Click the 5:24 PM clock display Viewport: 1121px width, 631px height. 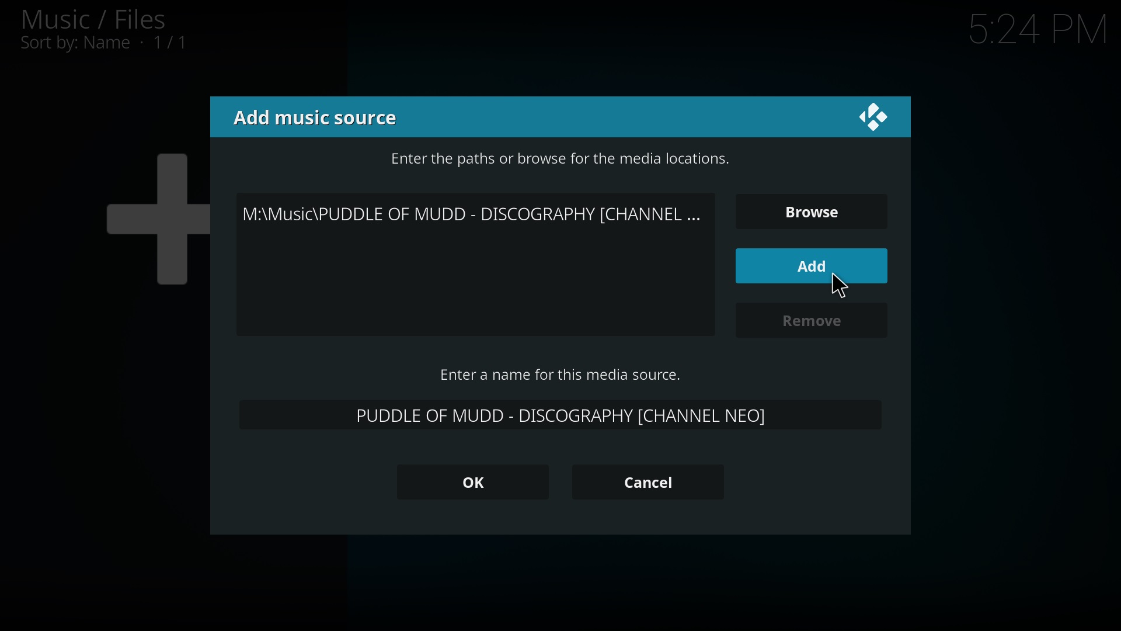tap(1038, 29)
